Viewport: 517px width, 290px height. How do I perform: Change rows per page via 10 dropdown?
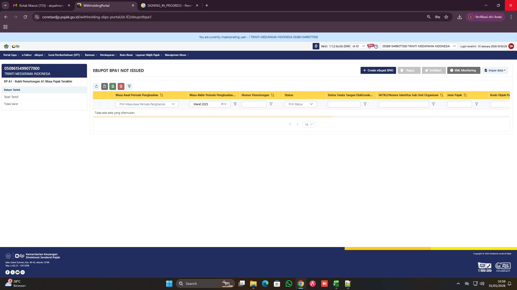309,124
